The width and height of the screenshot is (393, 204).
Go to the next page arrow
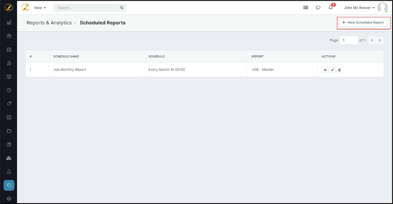point(380,40)
